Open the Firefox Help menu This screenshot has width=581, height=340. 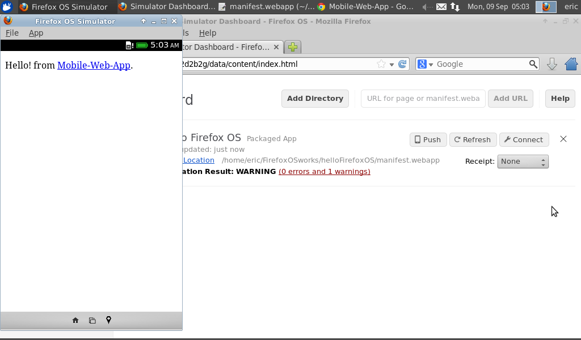pyautogui.click(x=208, y=33)
